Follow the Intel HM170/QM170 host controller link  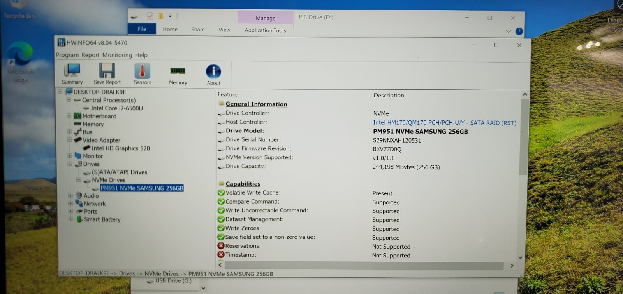click(445, 123)
